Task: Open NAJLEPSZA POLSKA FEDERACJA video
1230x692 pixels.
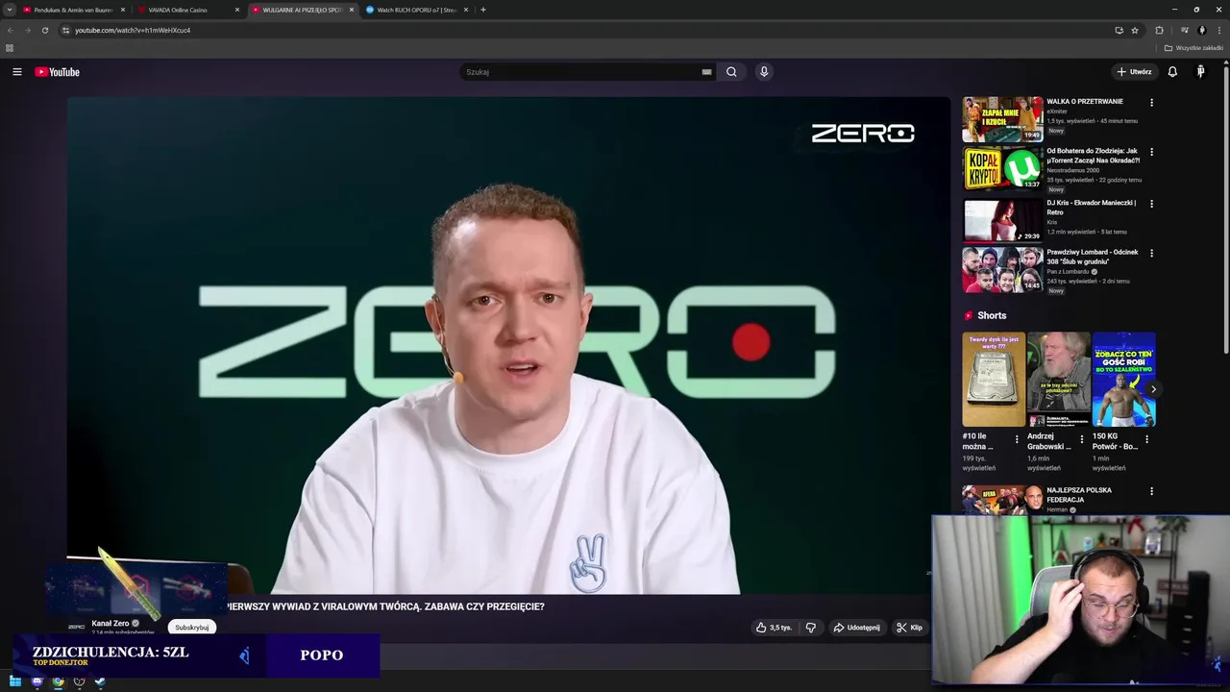Action: tap(1002, 501)
